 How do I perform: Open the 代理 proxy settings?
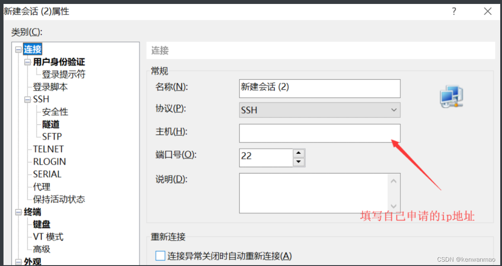click(42, 187)
